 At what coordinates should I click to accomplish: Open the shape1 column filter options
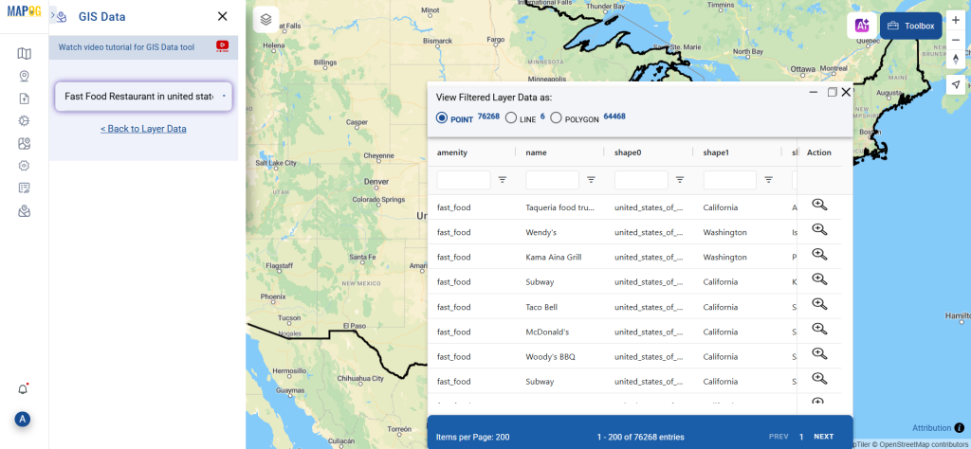tap(768, 179)
